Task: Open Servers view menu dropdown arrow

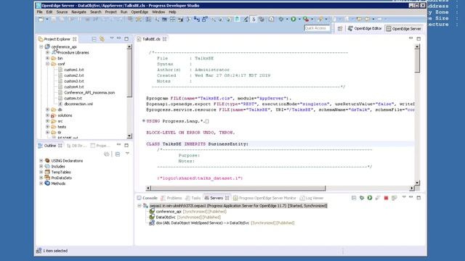Action: tap(404, 197)
